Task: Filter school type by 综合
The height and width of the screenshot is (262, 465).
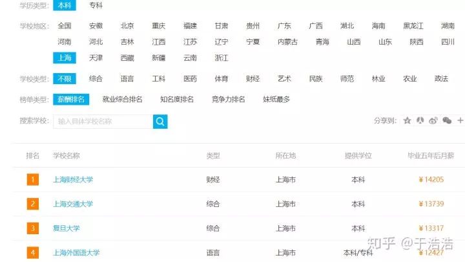Action: pyautogui.click(x=96, y=79)
